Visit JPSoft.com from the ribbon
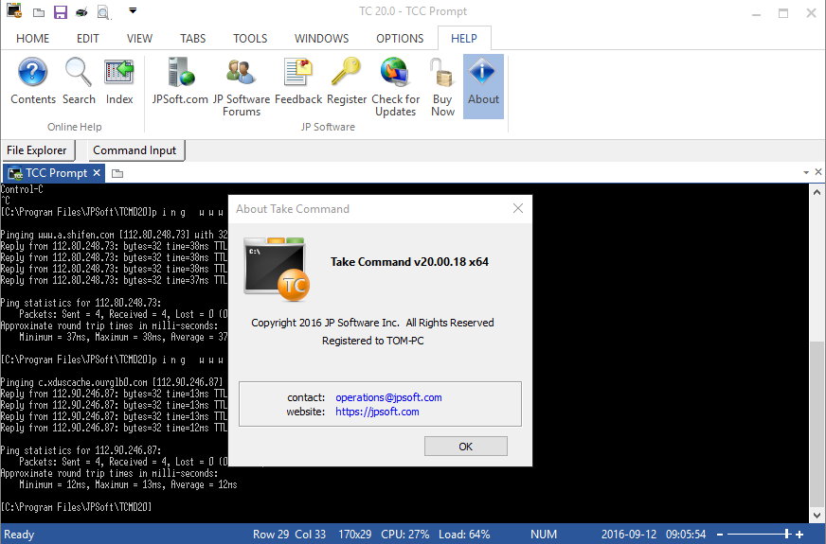 point(180,72)
